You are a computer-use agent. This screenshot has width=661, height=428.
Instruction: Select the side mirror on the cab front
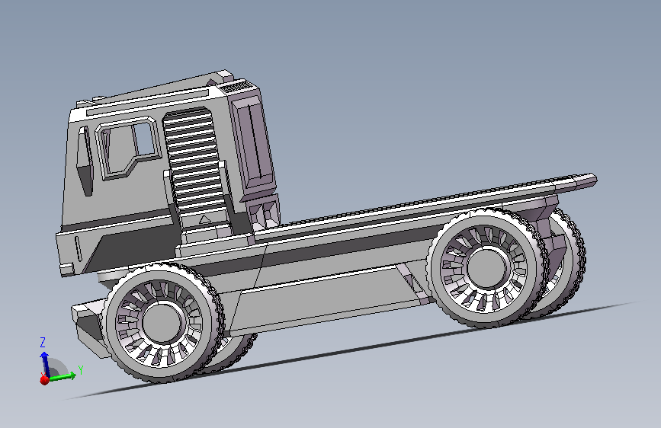pos(85,161)
